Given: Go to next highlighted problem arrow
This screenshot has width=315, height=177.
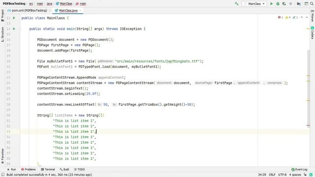Looking at the screenshot, I should 307,18.
